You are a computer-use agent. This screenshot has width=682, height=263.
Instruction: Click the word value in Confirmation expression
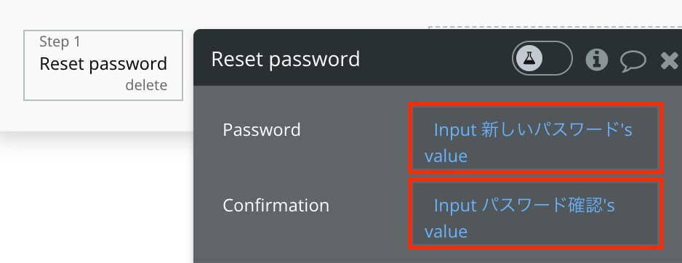pyautogui.click(x=446, y=231)
